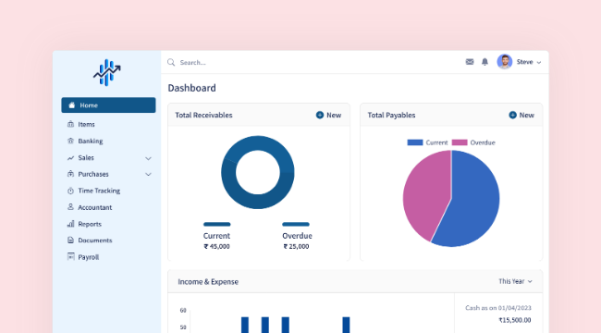601x333 pixels.
Task: Click the app logo in the sidebar
Action: (107, 72)
